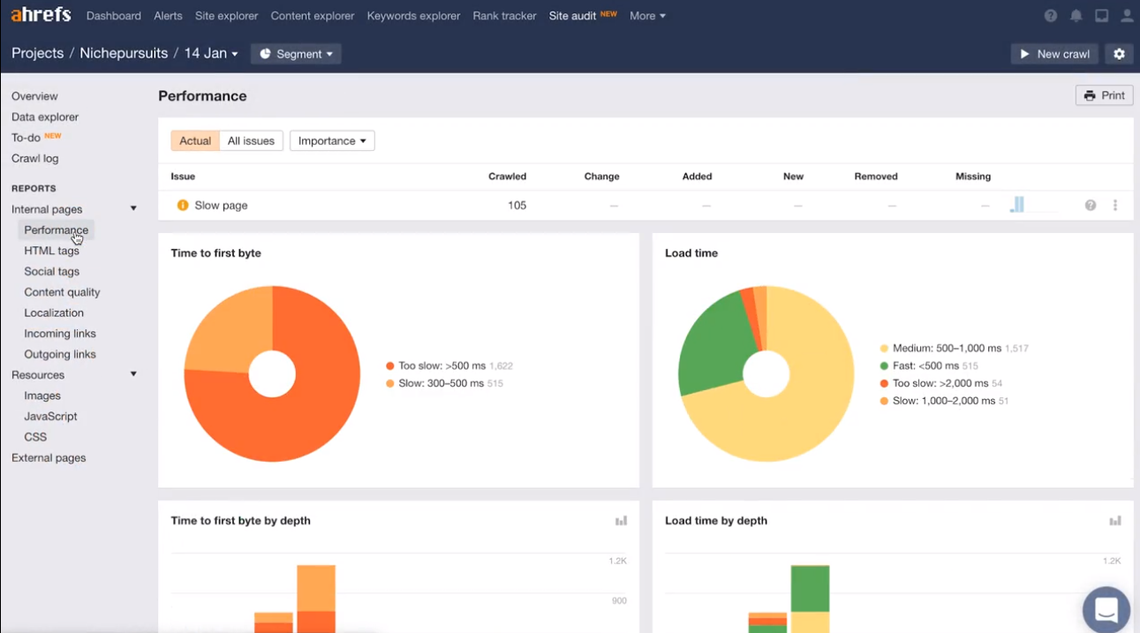The width and height of the screenshot is (1140, 633).
Task: Open the chat support bubble
Action: click(1106, 609)
